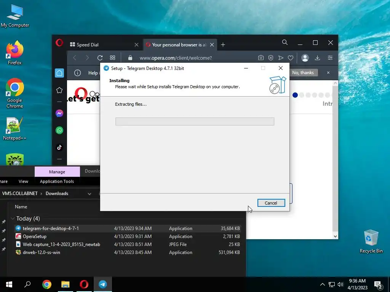Viewport: 390px width, 292px height.
Task: Open the View ribbon tab
Action: (23, 181)
